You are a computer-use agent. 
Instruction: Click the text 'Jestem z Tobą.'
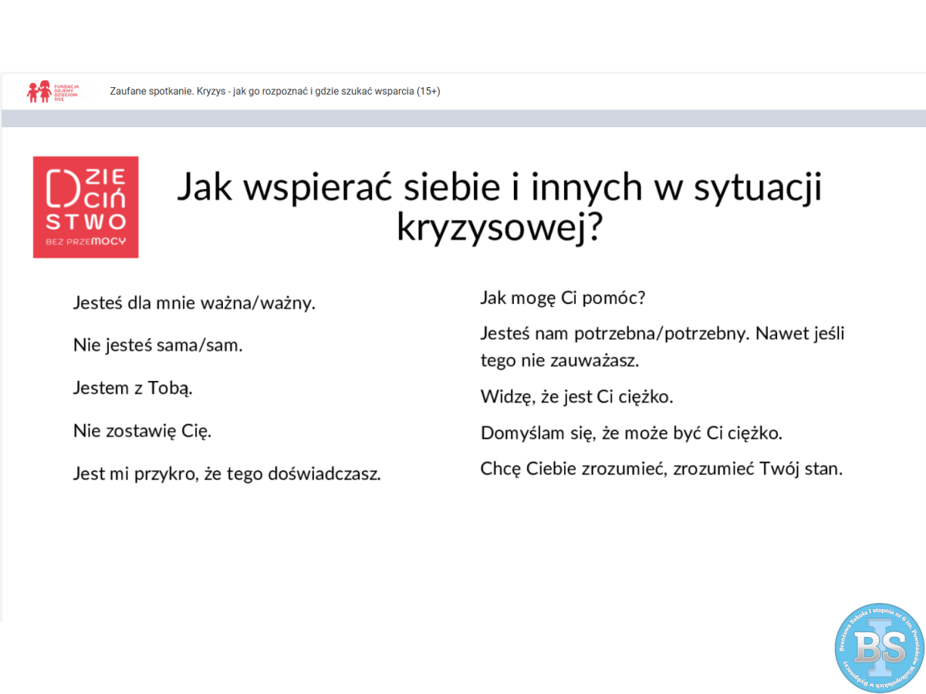tap(133, 388)
